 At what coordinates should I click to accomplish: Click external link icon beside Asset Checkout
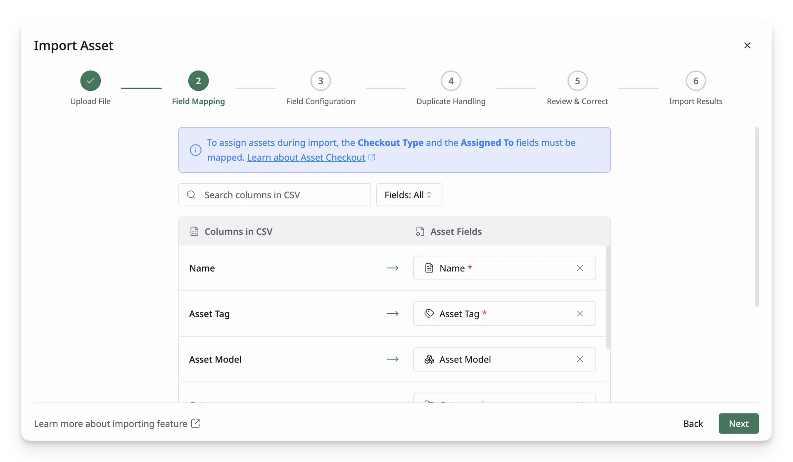(372, 157)
